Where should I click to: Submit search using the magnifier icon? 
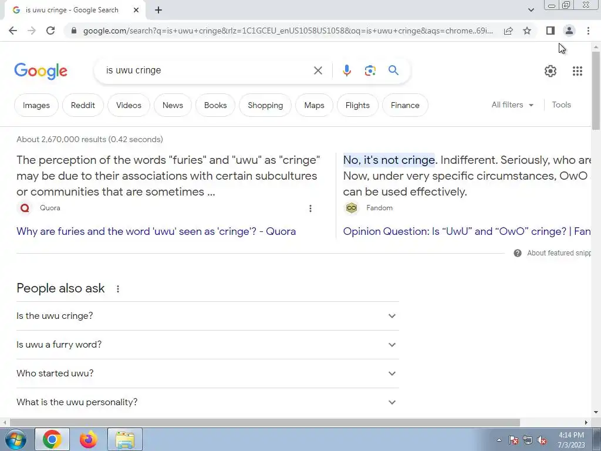tap(393, 70)
